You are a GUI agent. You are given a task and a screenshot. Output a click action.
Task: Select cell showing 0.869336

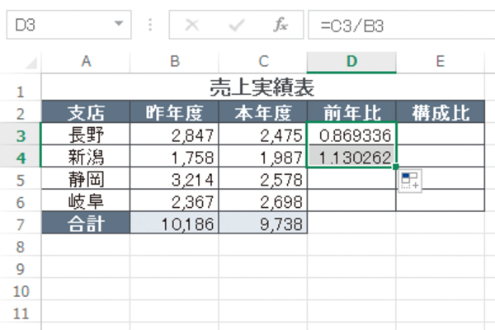point(351,134)
